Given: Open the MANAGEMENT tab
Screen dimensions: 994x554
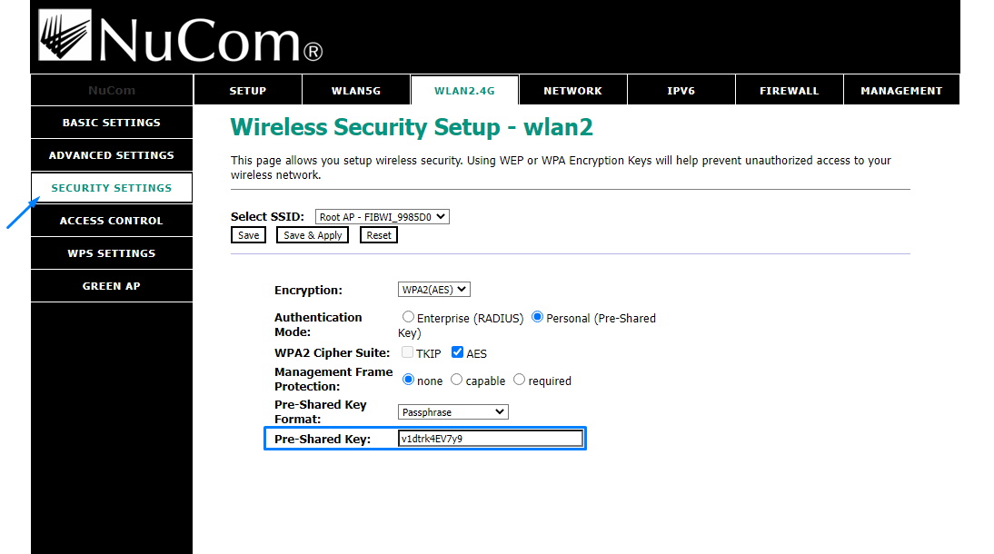Looking at the screenshot, I should 901,90.
